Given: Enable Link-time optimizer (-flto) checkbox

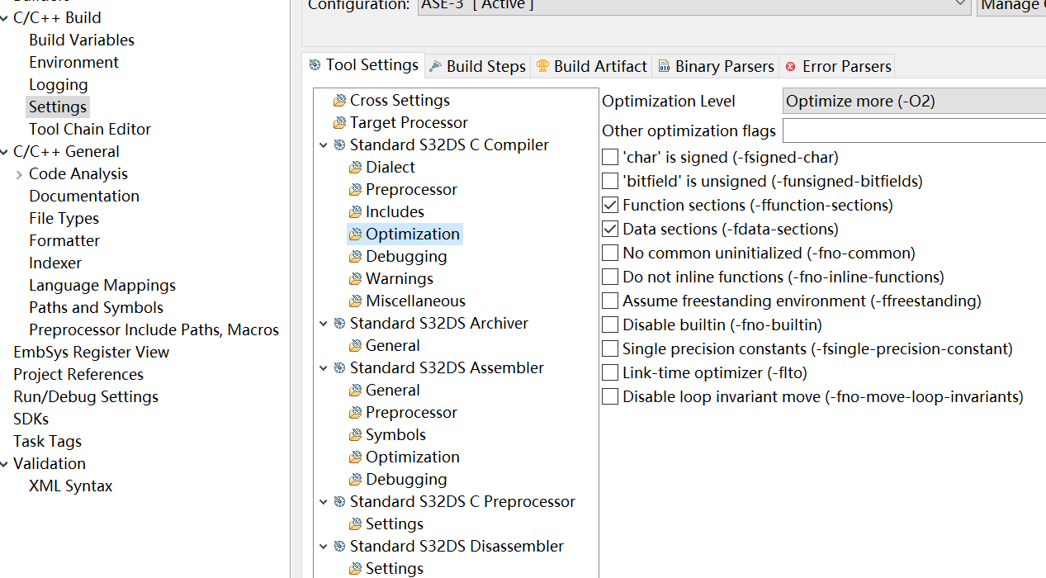Looking at the screenshot, I should coord(610,372).
